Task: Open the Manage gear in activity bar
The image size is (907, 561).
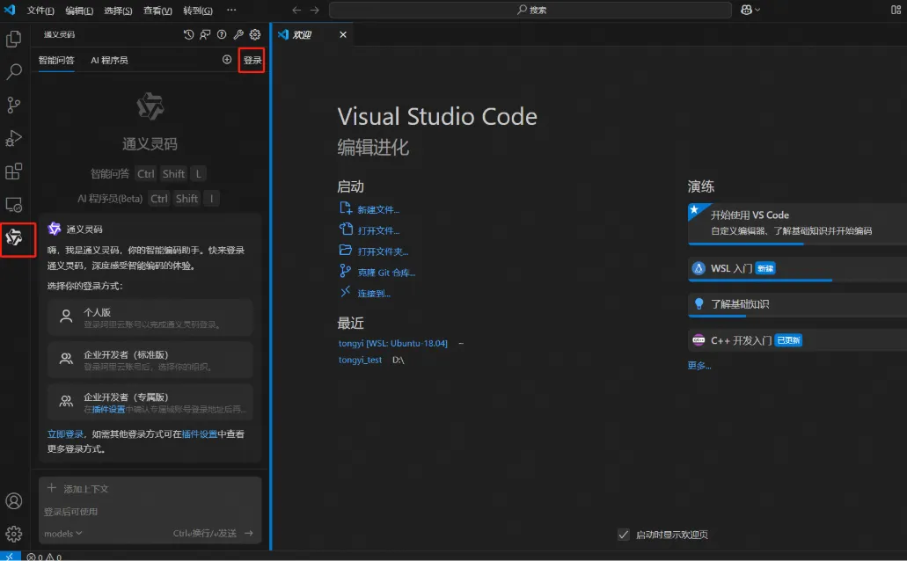Action: [x=14, y=534]
